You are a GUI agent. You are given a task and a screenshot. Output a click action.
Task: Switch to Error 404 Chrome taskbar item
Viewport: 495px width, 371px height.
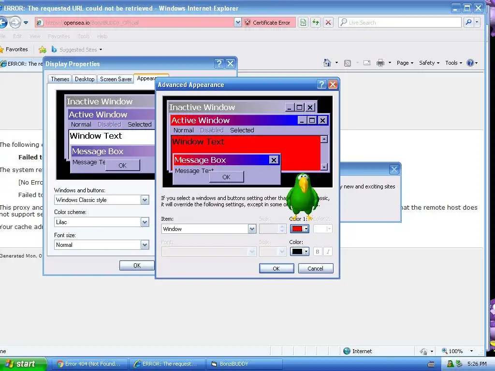89,364
